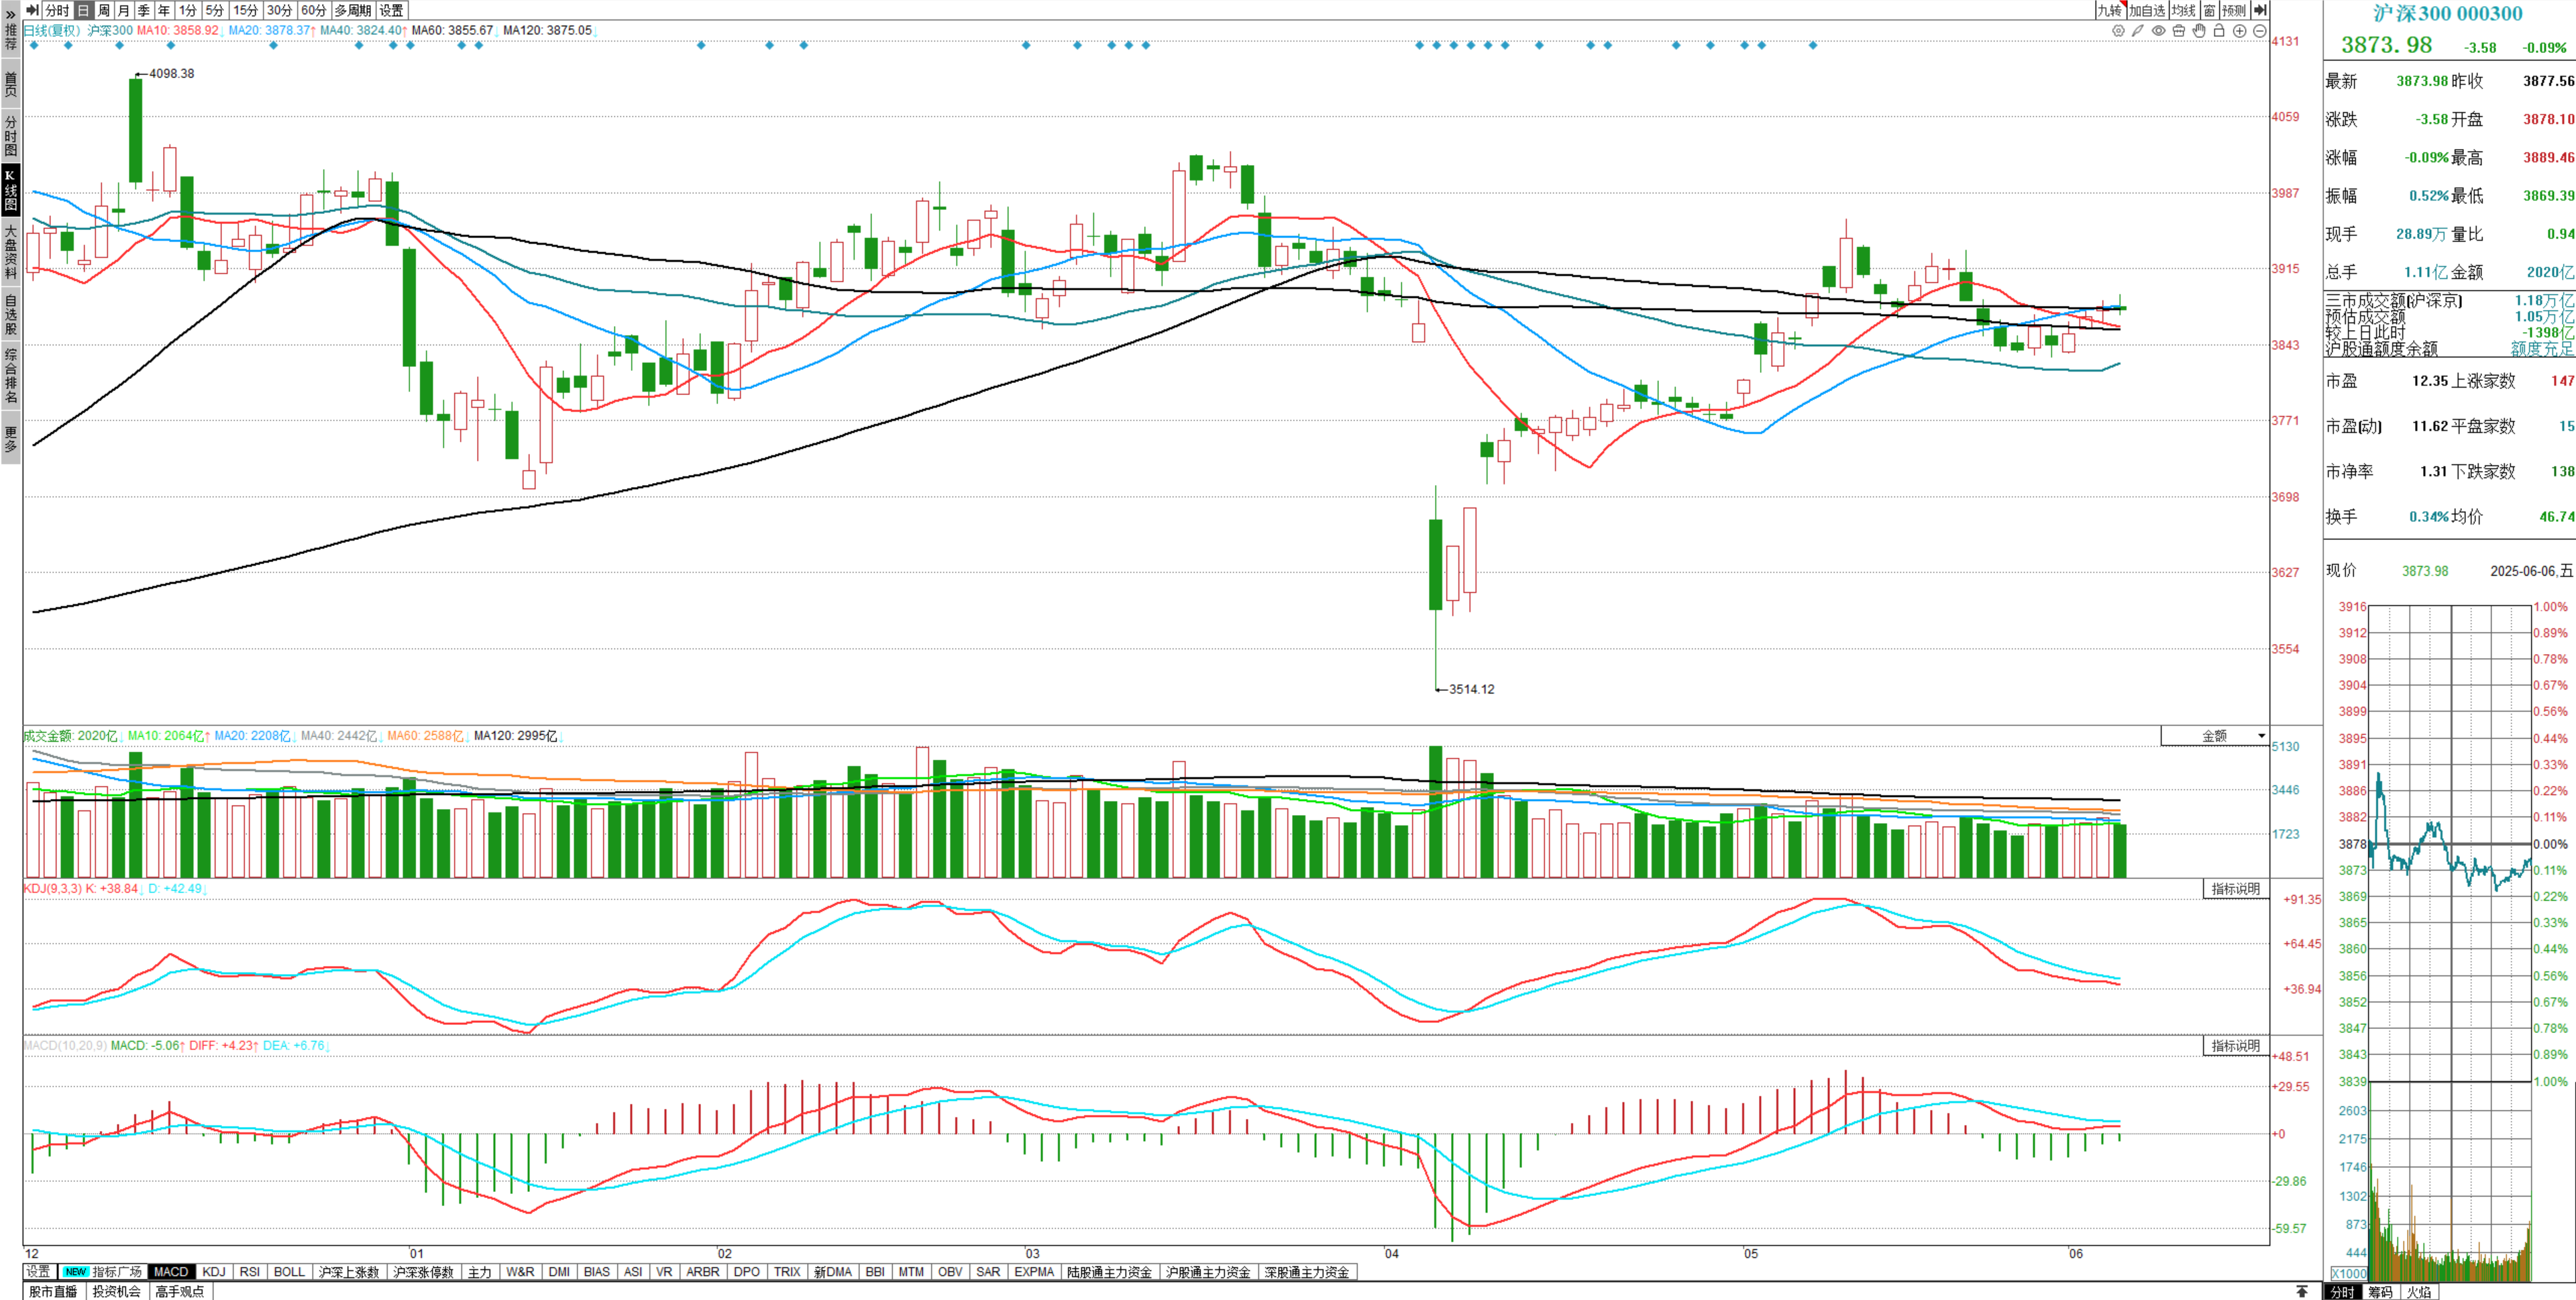Zoom in with the plus circle icon
Viewport: 2576px width, 1300px height.
point(2240,31)
